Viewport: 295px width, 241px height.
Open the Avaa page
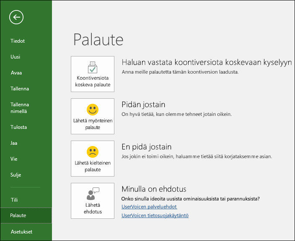(x=16, y=73)
